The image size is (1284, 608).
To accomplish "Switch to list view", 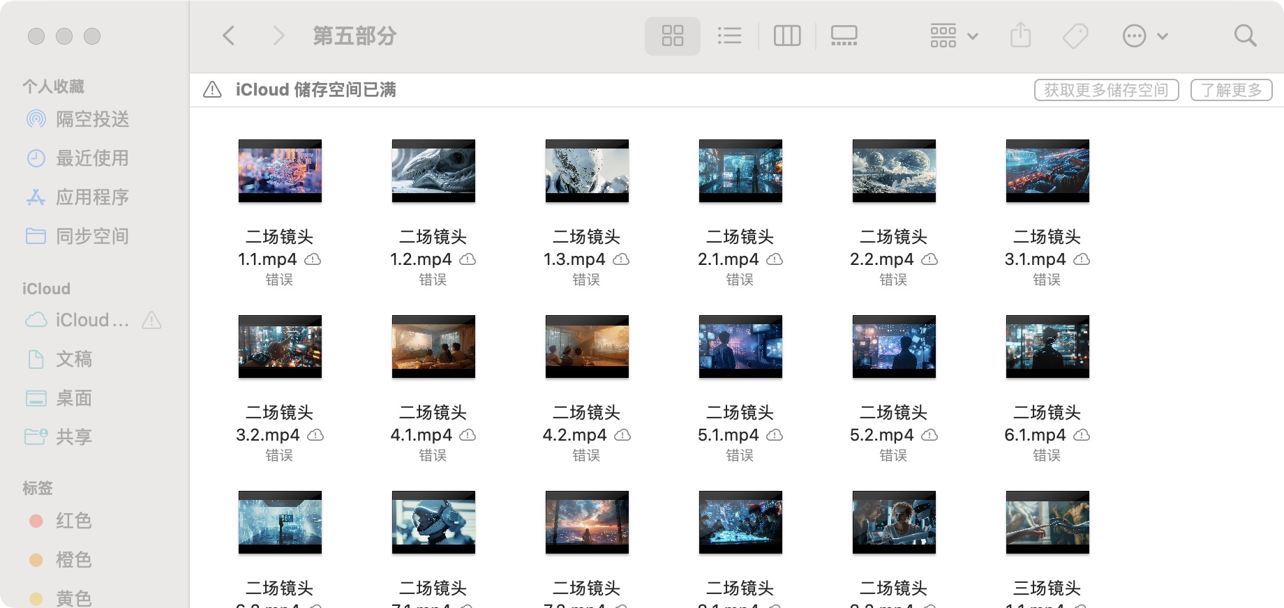I will point(730,36).
